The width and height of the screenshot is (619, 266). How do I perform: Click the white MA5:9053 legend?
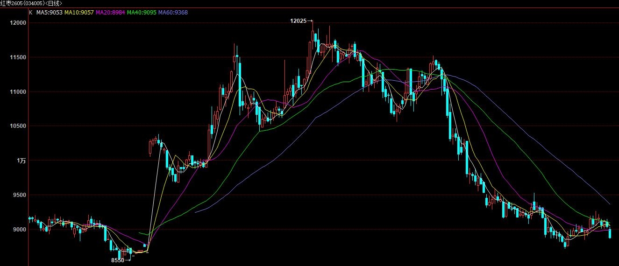(x=49, y=12)
